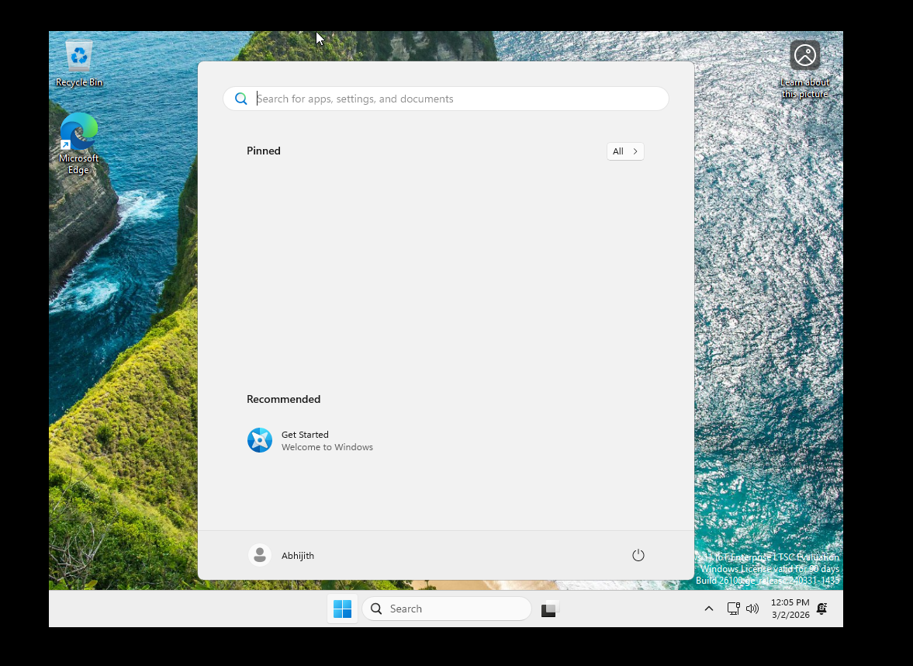Expand hidden system tray icons
913x666 pixels.
(x=708, y=609)
